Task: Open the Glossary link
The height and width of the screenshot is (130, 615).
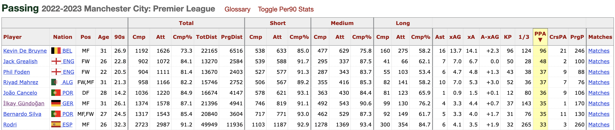Action: (x=237, y=9)
